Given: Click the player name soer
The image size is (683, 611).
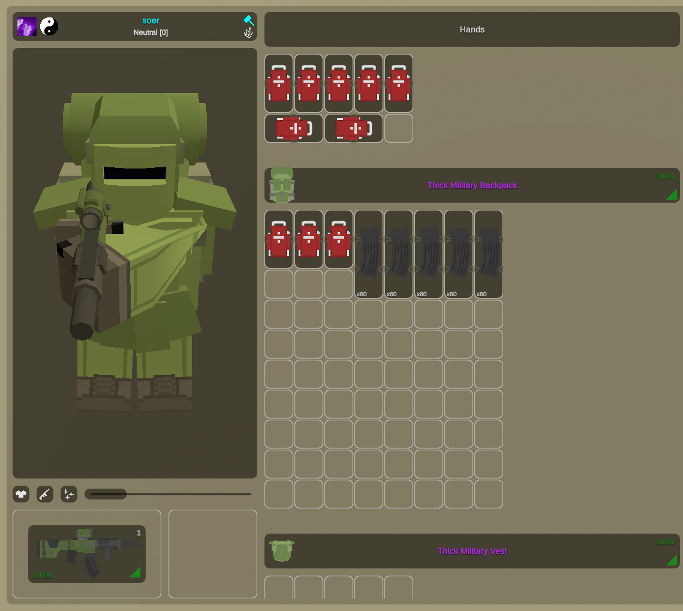Looking at the screenshot, I should tap(151, 20).
